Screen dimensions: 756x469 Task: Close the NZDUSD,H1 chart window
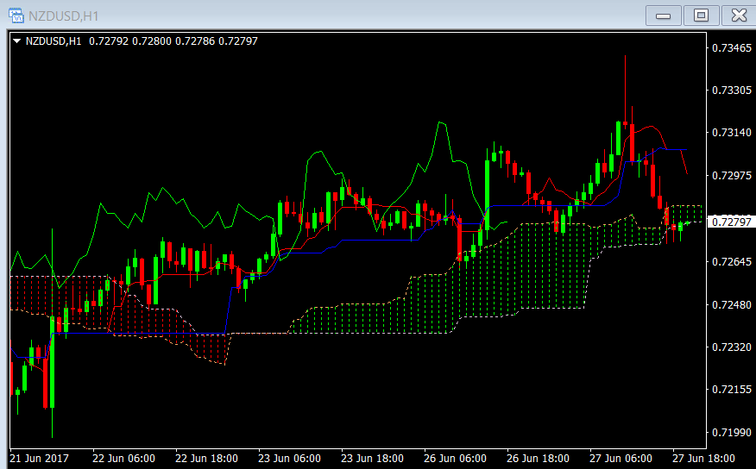738,15
